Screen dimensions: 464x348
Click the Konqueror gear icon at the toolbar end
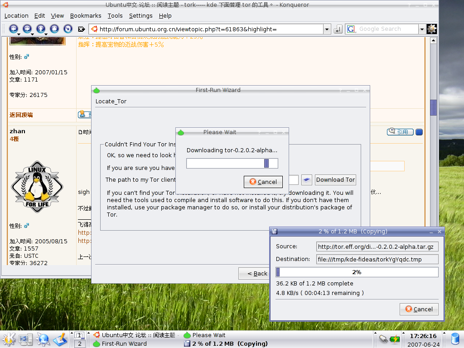432,29
